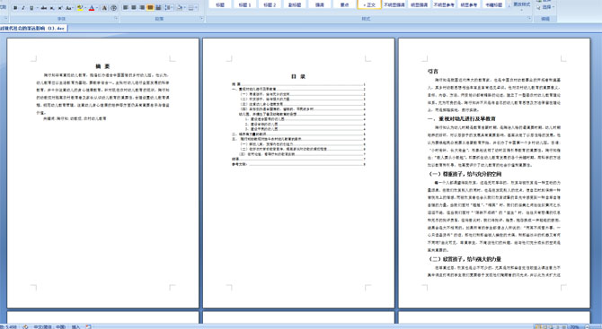The height and width of the screenshot is (329, 602).
Task: Open the document tab ending in .doc
Action: pyautogui.click(x=34, y=28)
